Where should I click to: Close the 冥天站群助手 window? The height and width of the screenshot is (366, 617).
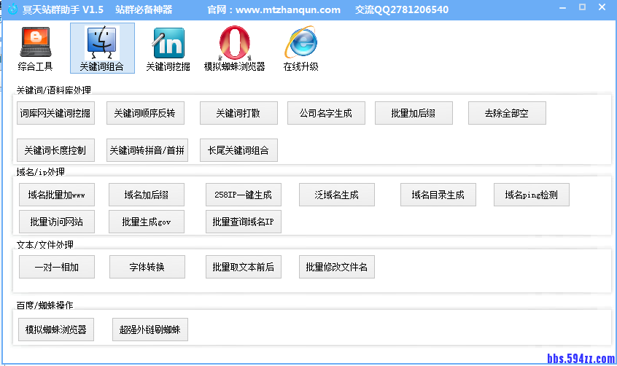(x=602, y=7)
